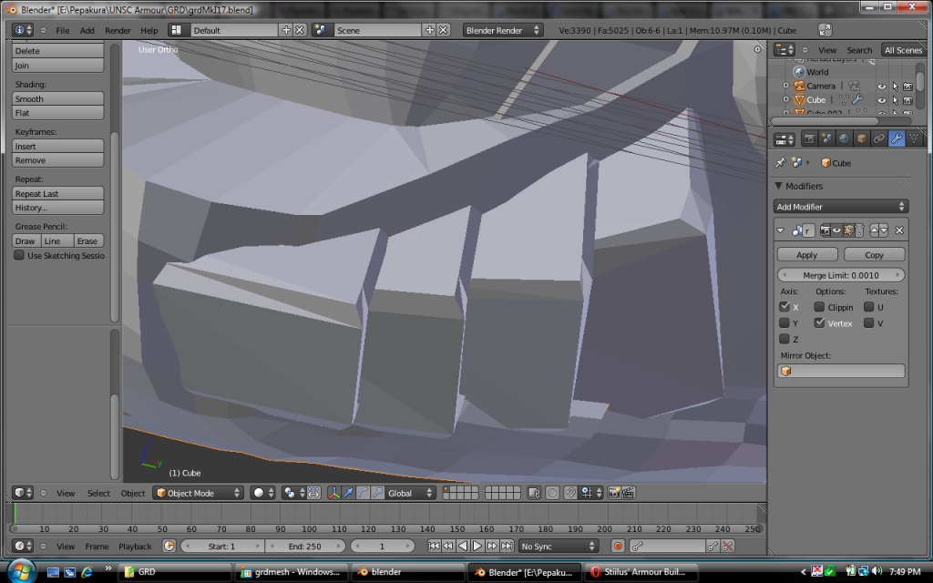Toggle Camera visibility eye in outliner
This screenshot has height=583, width=933.
[x=882, y=87]
